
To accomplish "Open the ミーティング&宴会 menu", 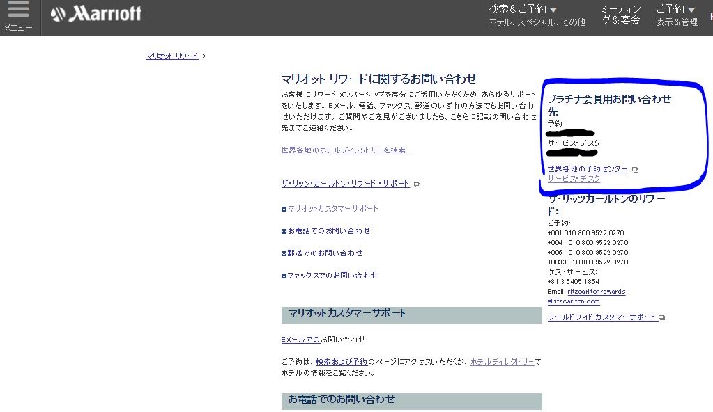I will 621,15.
